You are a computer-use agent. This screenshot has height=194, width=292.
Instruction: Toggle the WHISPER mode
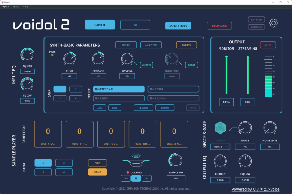point(146,65)
